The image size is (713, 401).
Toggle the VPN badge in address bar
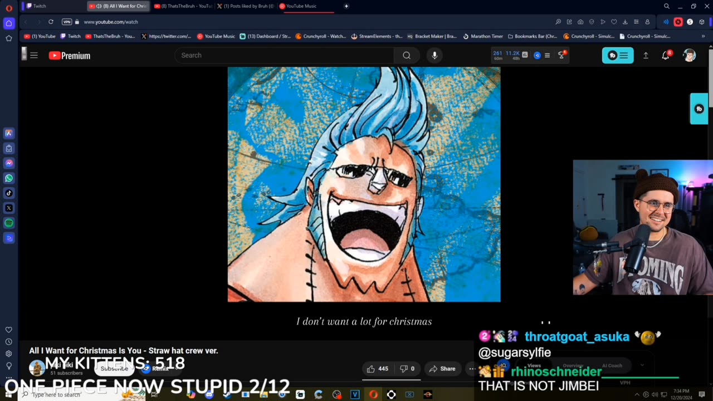(67, 22)
